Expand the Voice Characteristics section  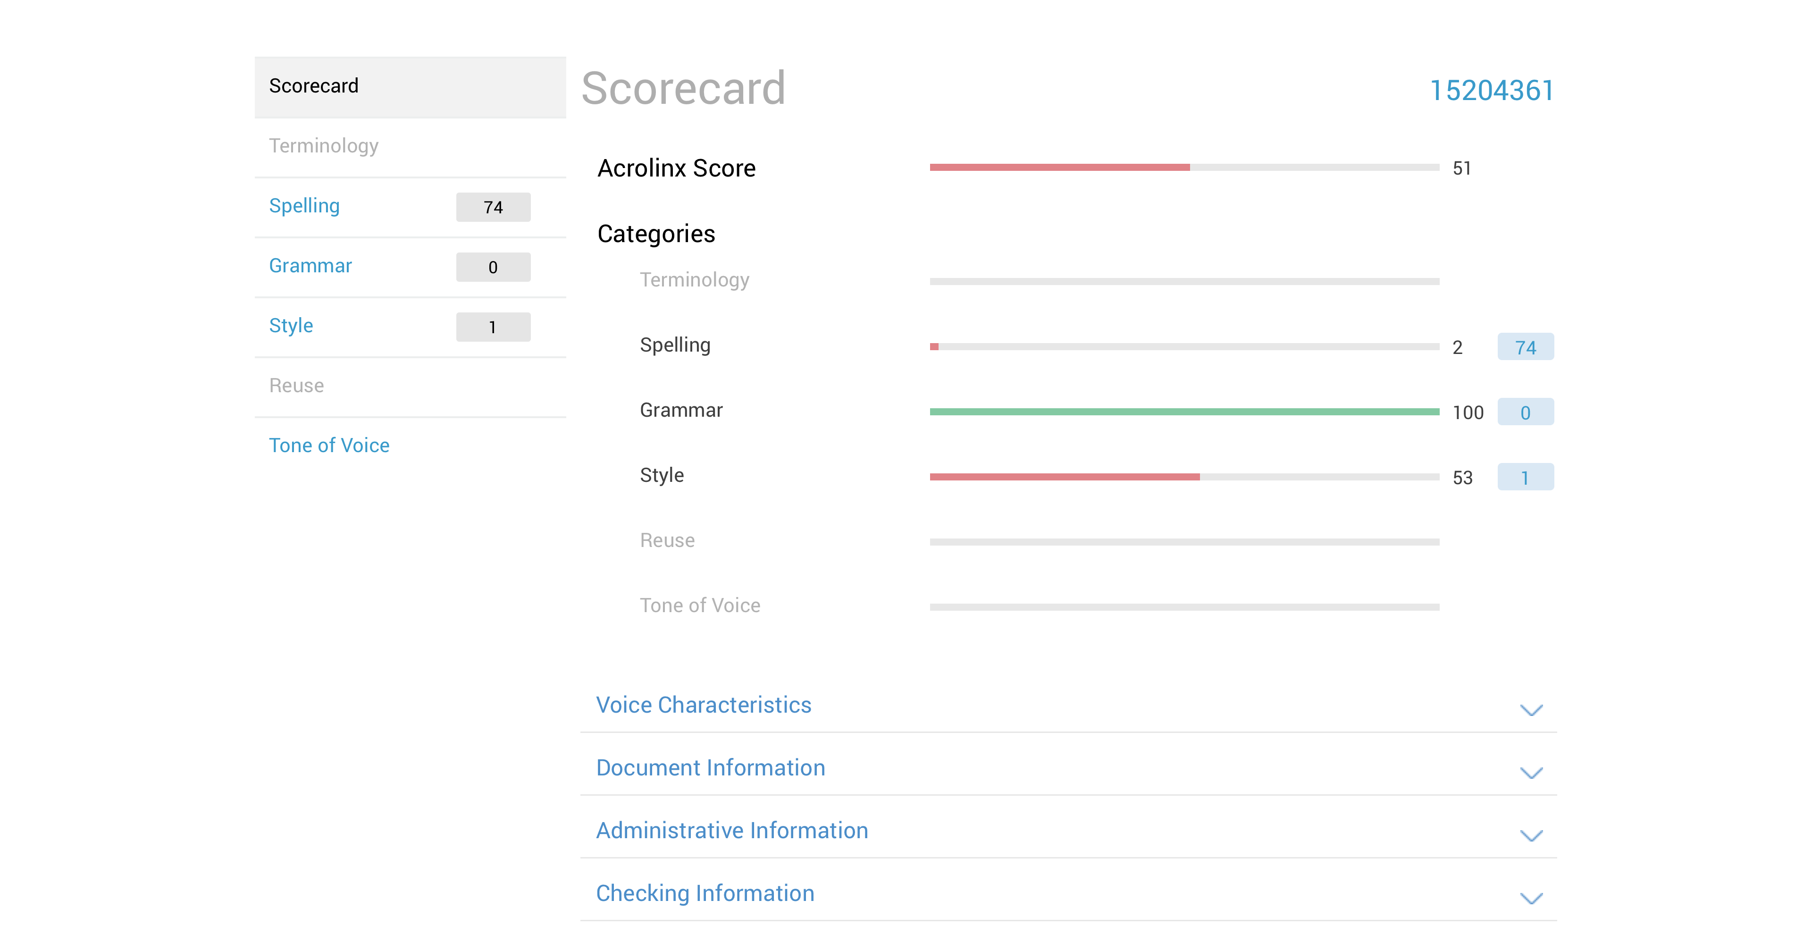(704, 704)
